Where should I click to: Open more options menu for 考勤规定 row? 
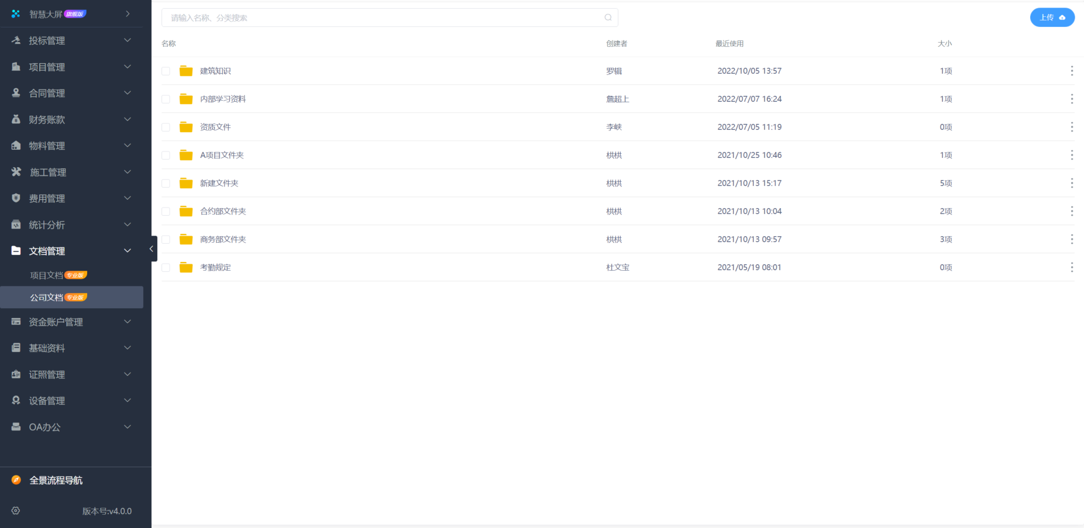(1071, 267)
